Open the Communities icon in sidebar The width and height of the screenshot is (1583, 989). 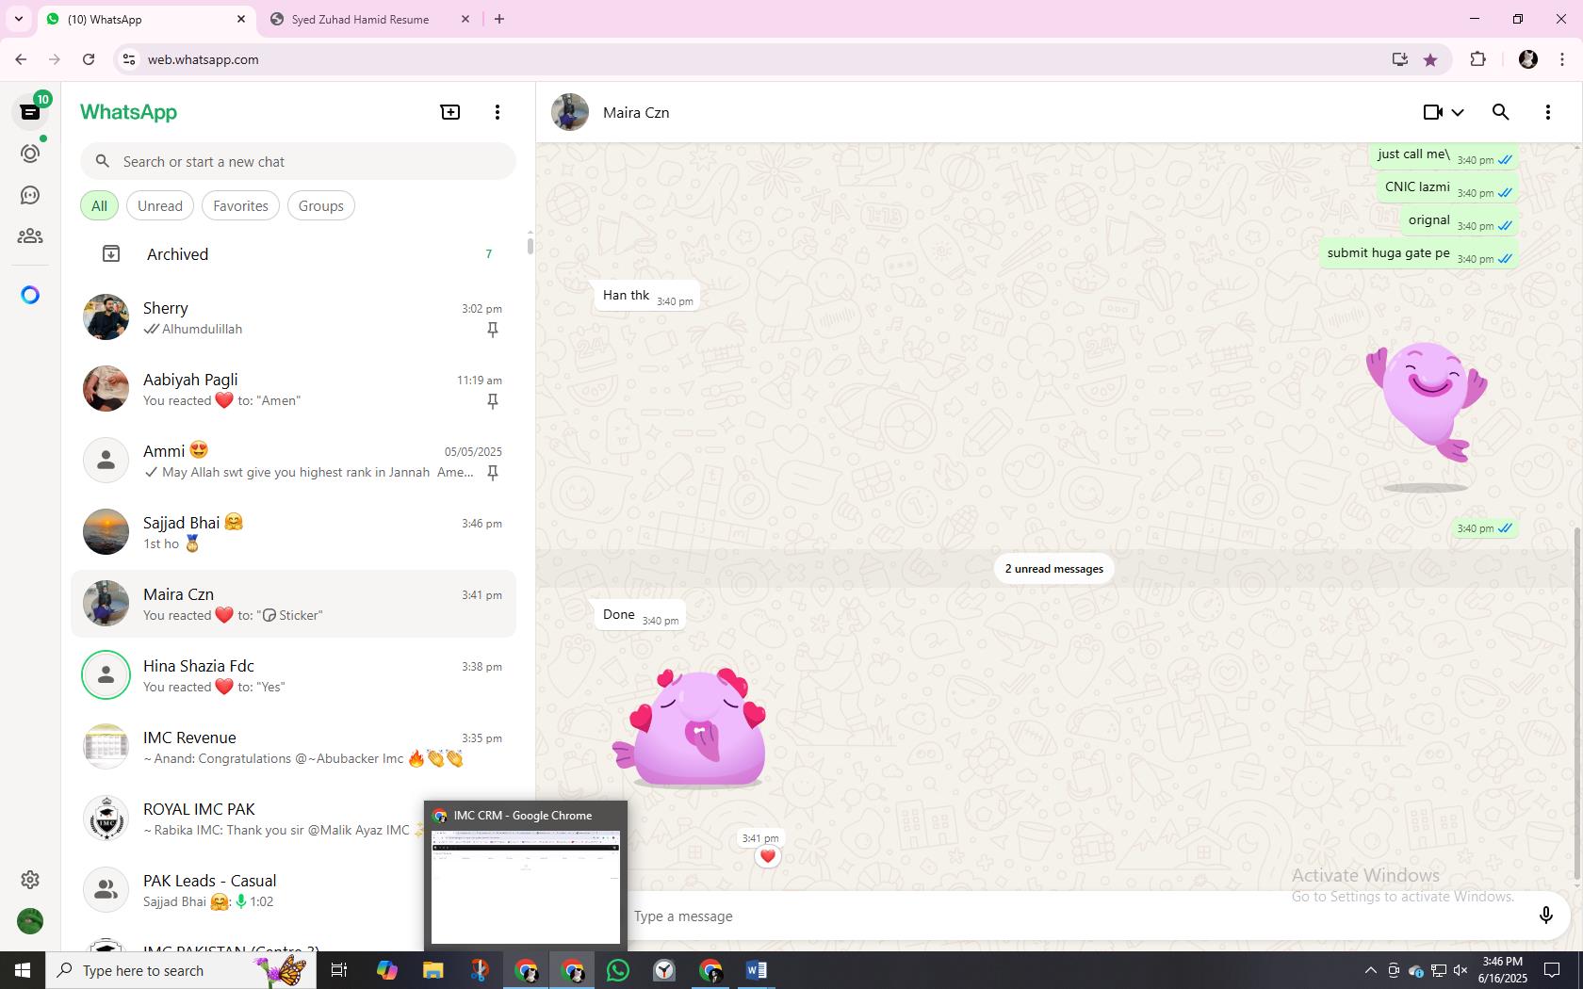tap(30, 236)
